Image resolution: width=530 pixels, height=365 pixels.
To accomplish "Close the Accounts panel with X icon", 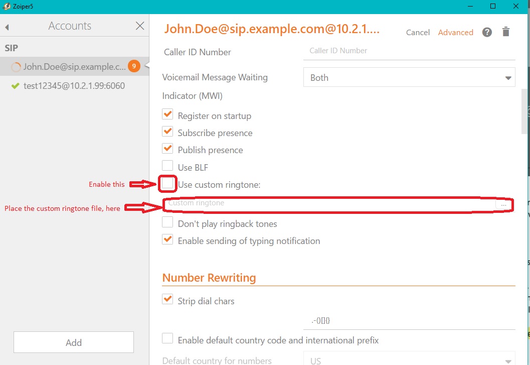I will pos(140,26).
